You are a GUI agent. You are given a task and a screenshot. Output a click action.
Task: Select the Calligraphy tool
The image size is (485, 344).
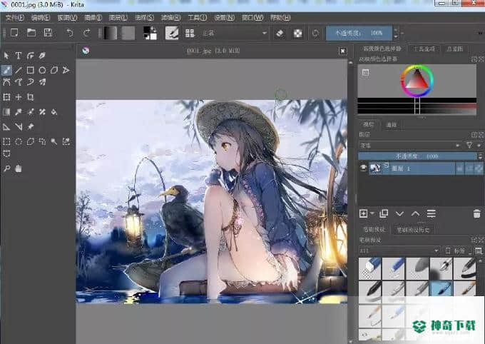42,56
